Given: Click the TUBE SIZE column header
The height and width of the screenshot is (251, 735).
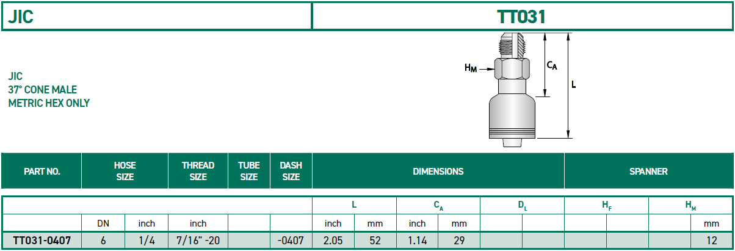Looking at the screenshot, I should point(249,172).
